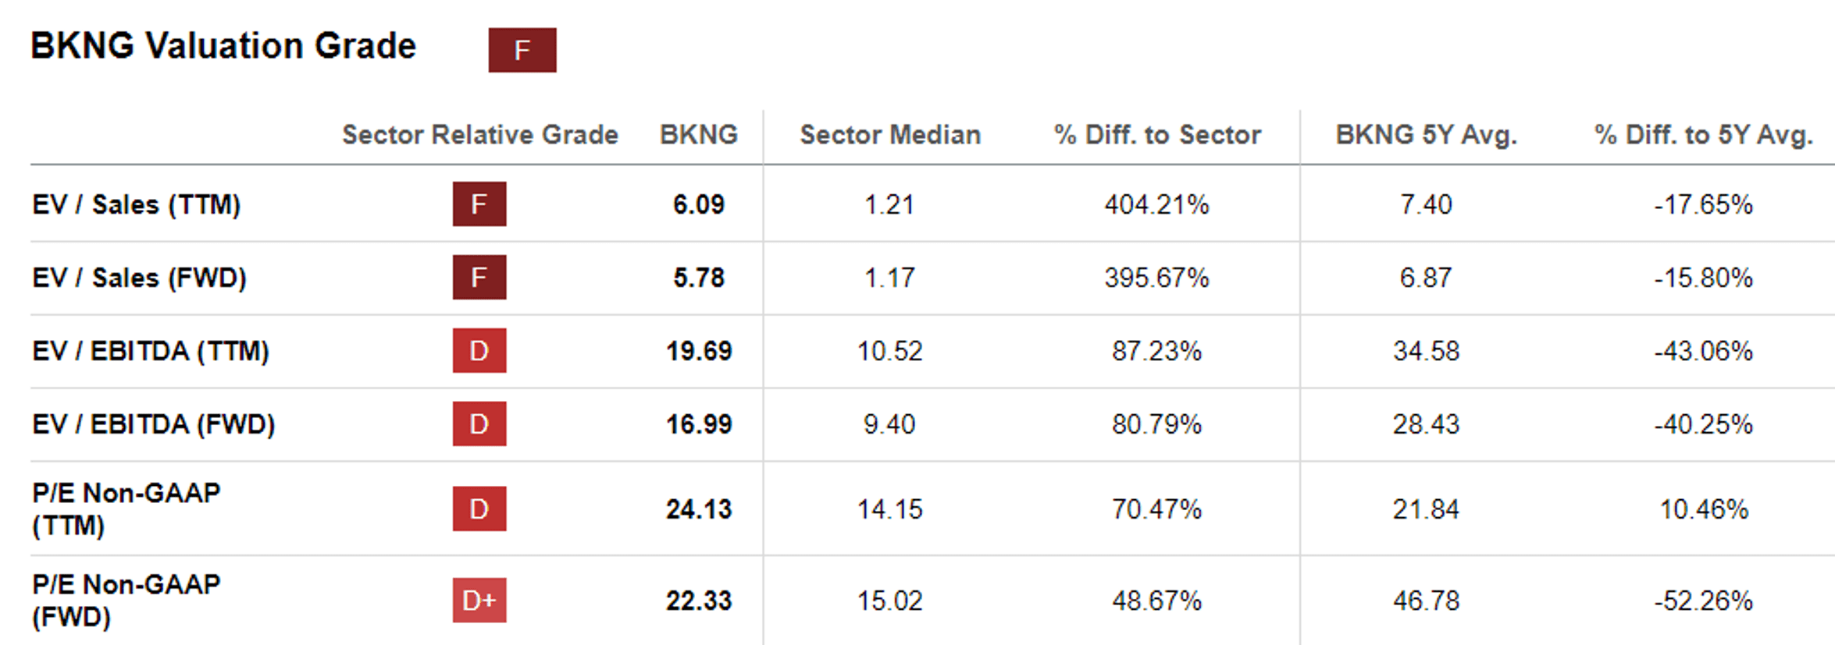This screenshot has width=1835, height=645.
Task: Open the EV / Sales (FWD) metric
Action: [x=140, y=278]
